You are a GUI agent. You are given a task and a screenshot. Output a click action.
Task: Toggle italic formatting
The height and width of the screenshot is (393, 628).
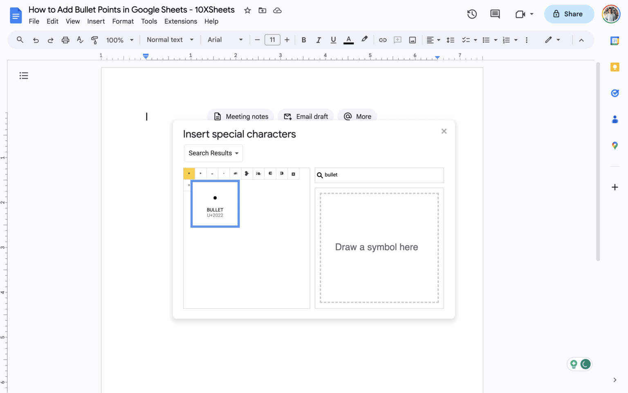[x=318, y=40]
